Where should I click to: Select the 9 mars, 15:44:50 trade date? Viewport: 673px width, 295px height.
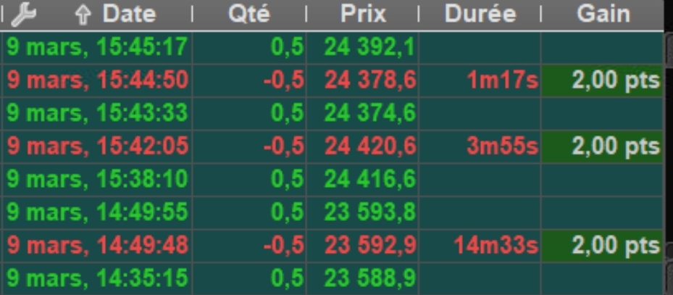click(97, 80)
